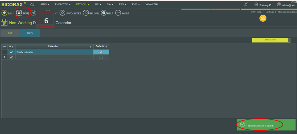
Task: Go back using the Back arrow icon
Action: click(4, 13)
